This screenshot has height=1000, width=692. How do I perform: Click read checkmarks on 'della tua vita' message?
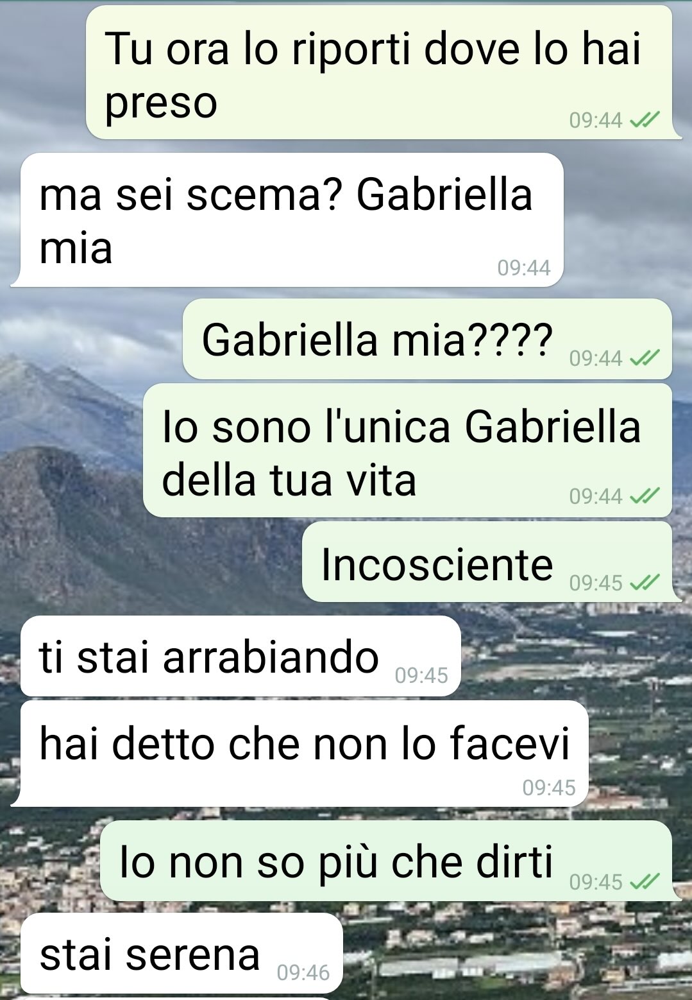[x=645, y=496]
